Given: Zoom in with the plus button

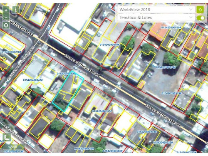Looking at the screenshot, I should [x=6, y=10].
